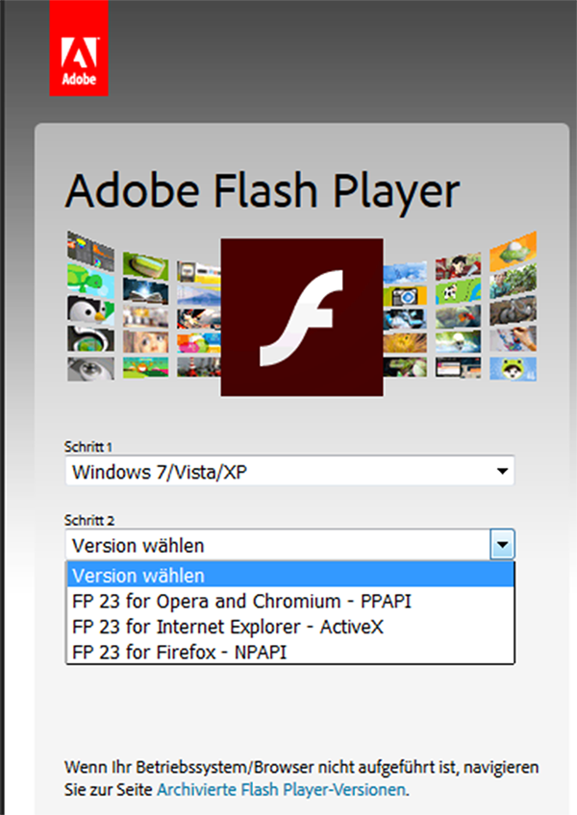Screen dimensions: 577x815
Task: Select FP 23 for Opera and Chromium - PPAPI
Action: coord(290,602)
